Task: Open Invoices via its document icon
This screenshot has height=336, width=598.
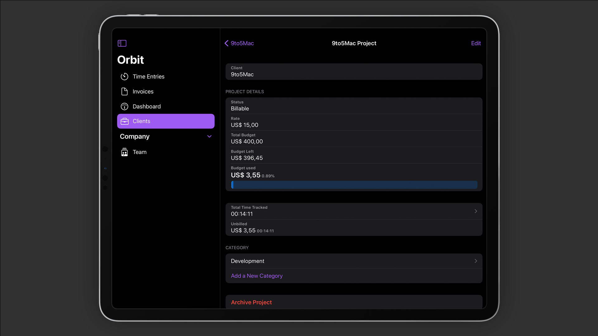Action: (x=124, y=91)
